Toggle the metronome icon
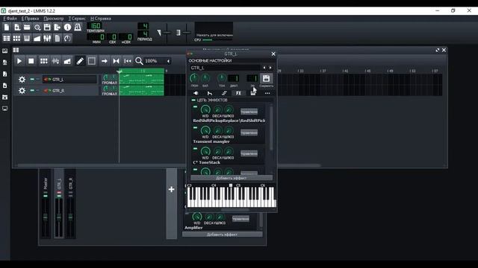The image size is (478, 268). (x=78, y=28)
